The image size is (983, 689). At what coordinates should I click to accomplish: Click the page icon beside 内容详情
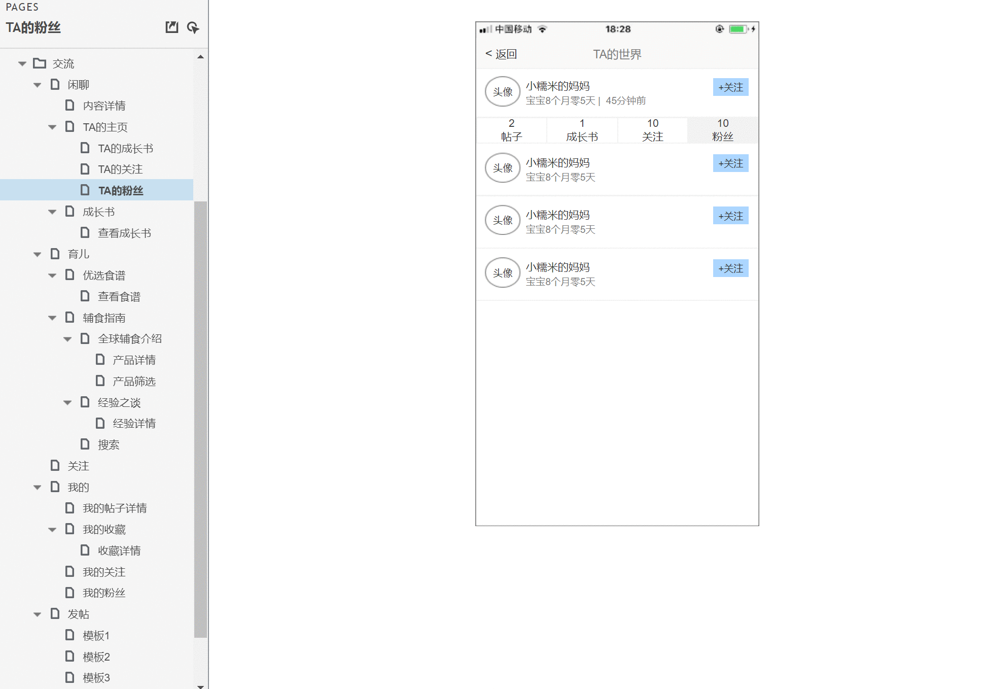tap(70, 105)
